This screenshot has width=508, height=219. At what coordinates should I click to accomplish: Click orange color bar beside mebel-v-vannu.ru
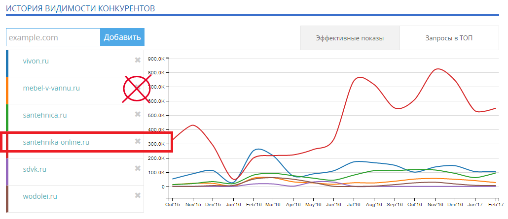7,91
